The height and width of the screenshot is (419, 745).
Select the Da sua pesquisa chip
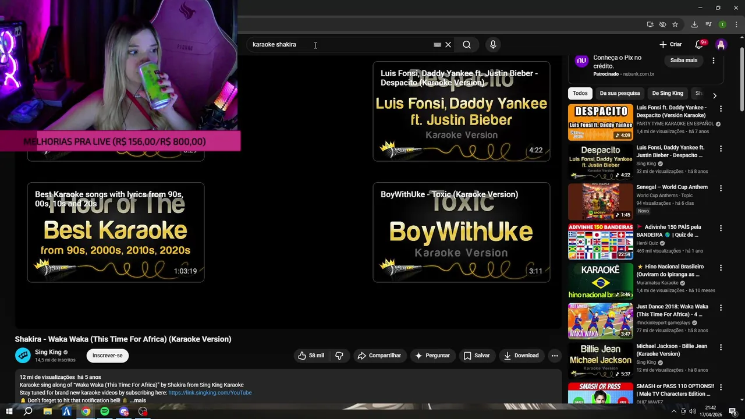point(620,93)
